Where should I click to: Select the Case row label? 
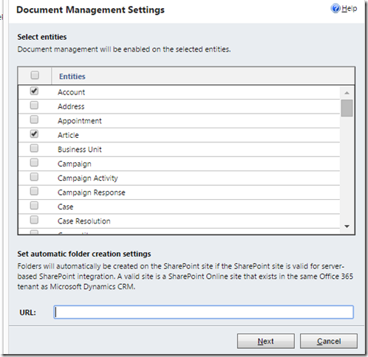coord(65,207)
